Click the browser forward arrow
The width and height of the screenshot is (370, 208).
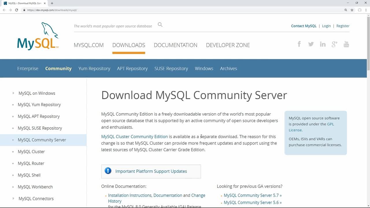(x=10, y=10)
